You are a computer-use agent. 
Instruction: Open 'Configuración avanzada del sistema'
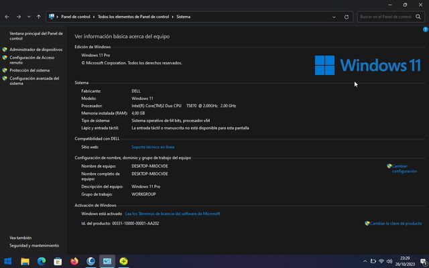(34, 80)
